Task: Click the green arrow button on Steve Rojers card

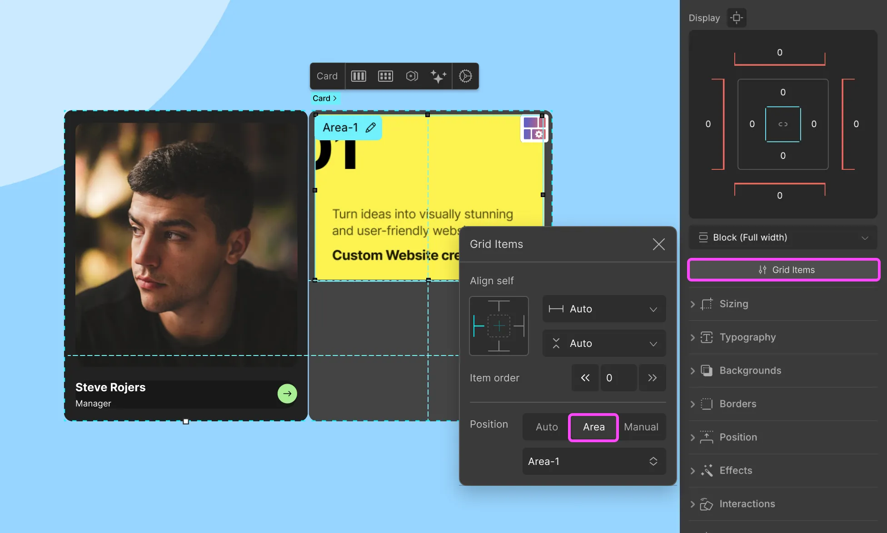Action: click(x=287, y=394)
